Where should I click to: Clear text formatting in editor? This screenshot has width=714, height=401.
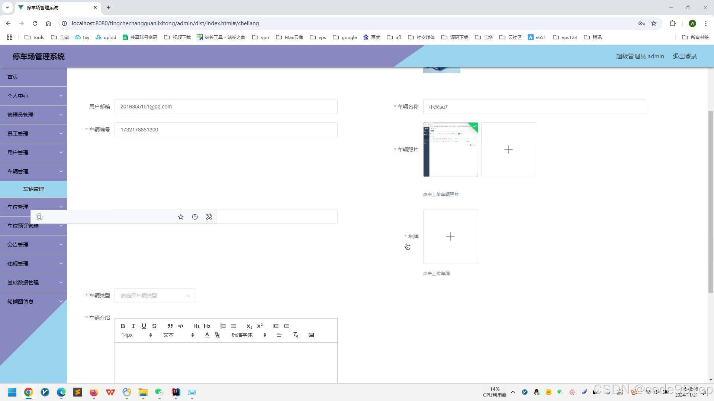tap(295, 335)
